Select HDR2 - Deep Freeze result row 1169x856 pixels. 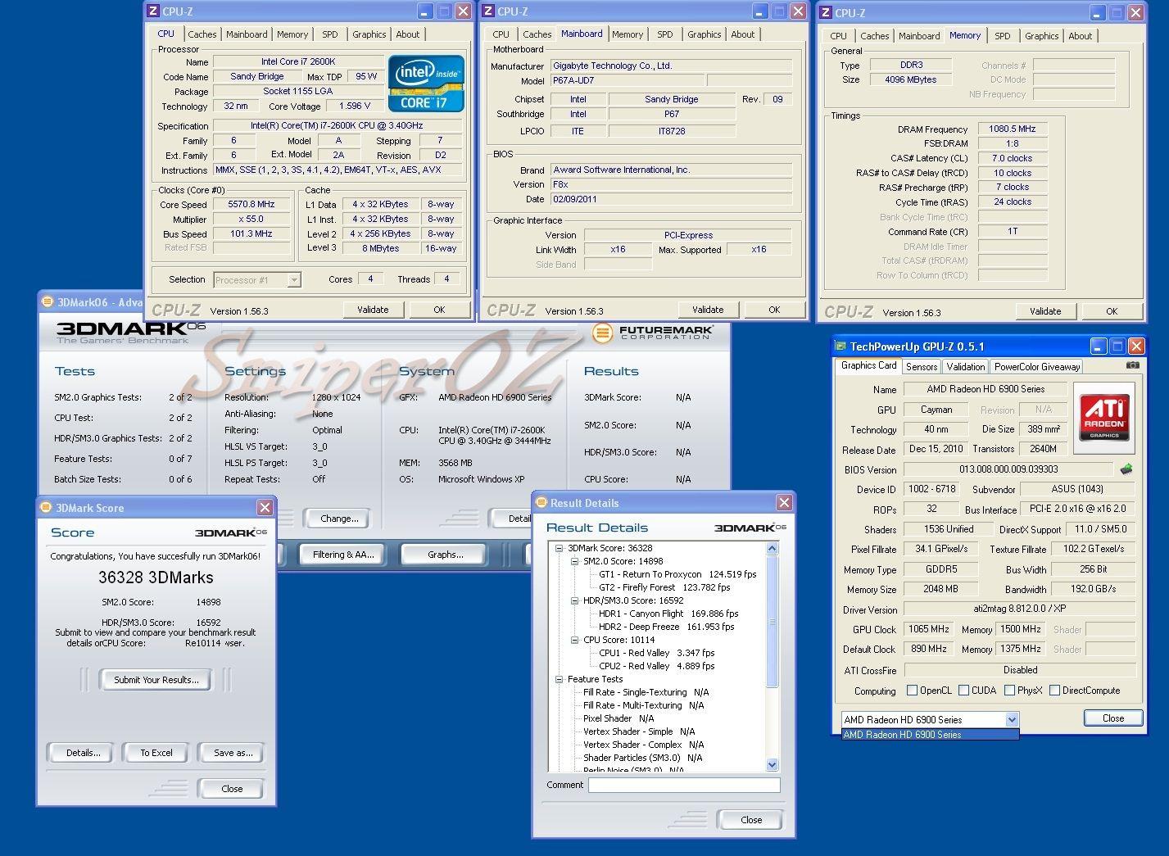tap(666, 627)
